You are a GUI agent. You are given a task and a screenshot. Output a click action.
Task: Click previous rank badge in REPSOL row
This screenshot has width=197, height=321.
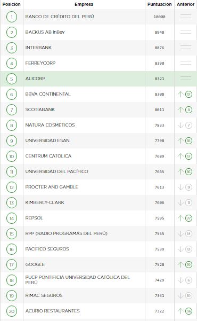[x=188, y=218]
